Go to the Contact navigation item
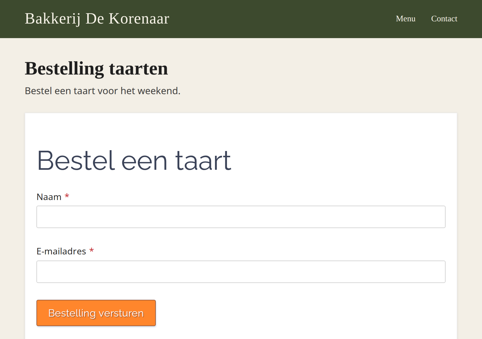 (444, 19)
